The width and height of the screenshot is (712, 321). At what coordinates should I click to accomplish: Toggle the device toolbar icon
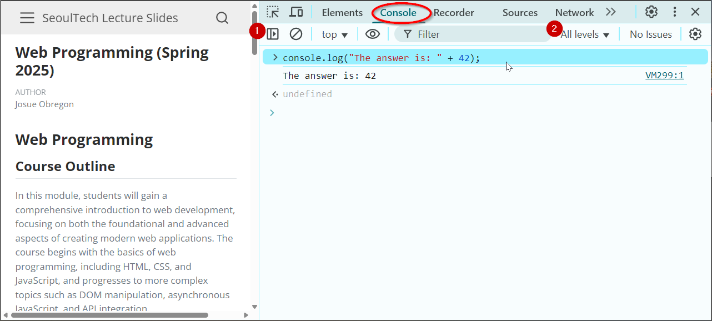(x=297, y=12)
